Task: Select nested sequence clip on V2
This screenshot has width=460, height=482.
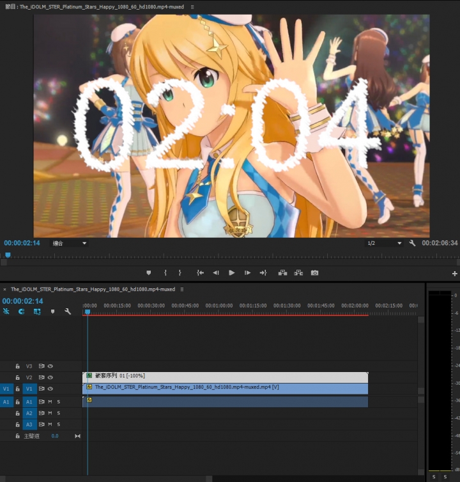Action: 226,377
